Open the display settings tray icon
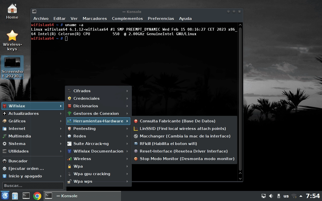This screenshot has width=322, height=201. tap(264, 196)
